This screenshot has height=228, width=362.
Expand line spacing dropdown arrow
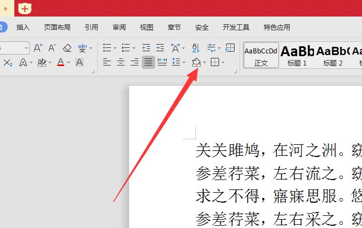[184, 63]
